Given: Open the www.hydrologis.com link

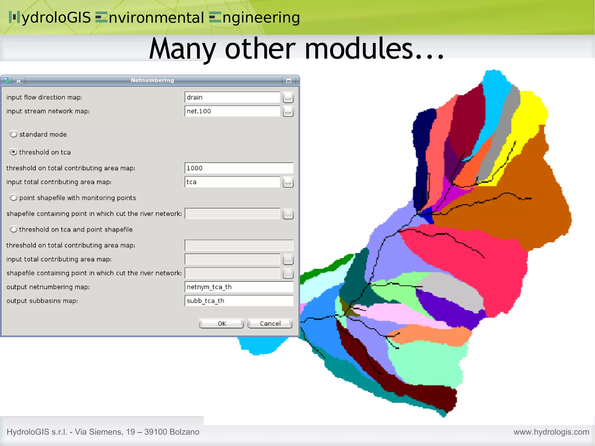Looking at the screenshot, I should coord(551,432).
